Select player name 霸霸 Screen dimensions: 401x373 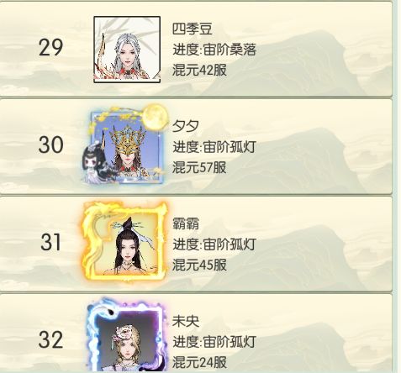tap(186, 224)
